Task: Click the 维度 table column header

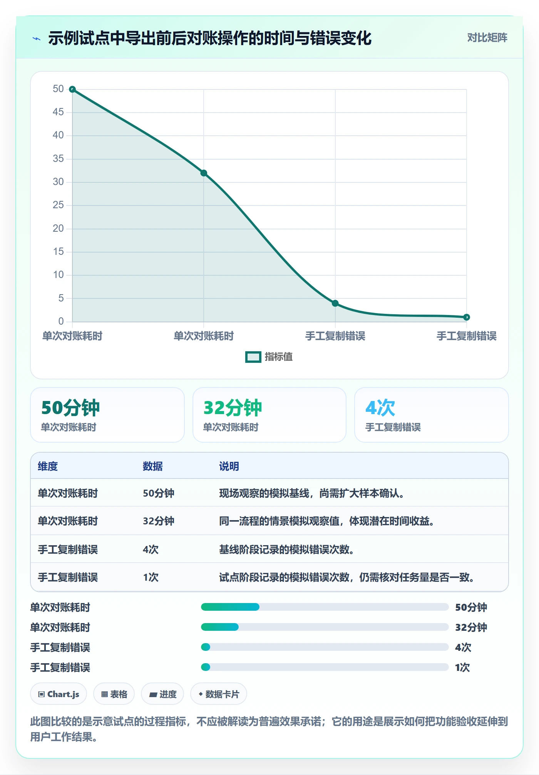Action: [x=48, y=467]
